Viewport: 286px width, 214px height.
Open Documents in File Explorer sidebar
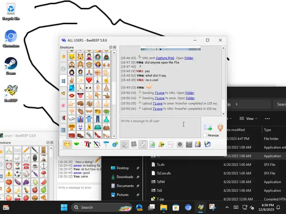tap(125, 186)
